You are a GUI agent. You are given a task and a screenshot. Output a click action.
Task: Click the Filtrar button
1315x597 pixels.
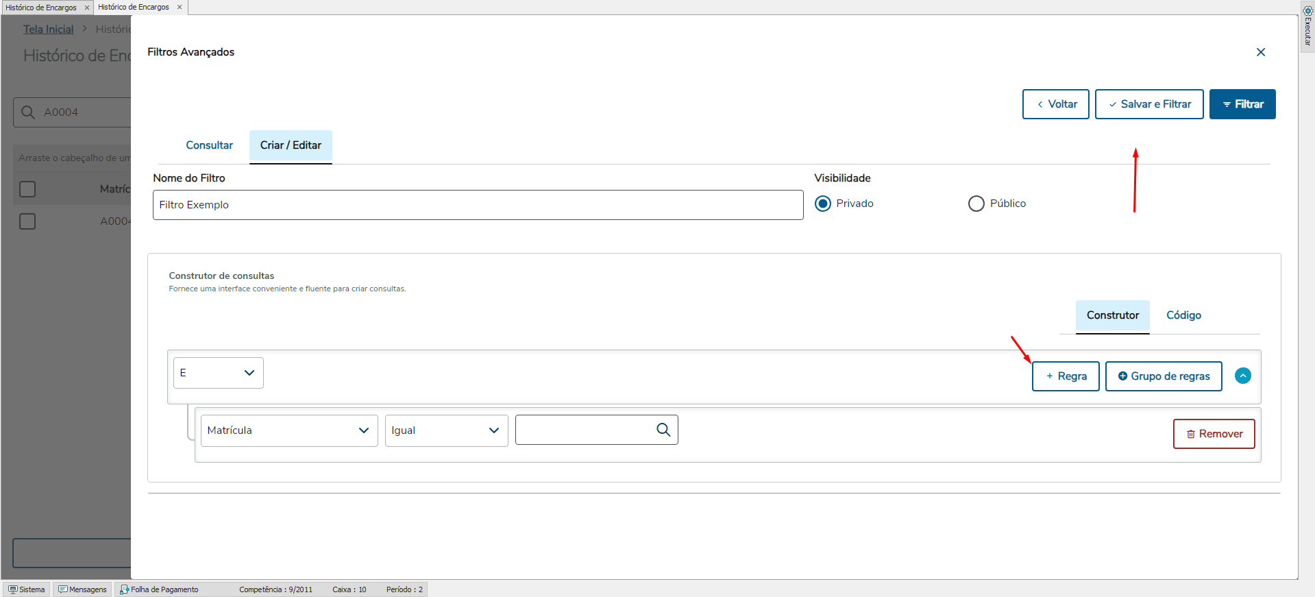click(x=1242, y=104)
